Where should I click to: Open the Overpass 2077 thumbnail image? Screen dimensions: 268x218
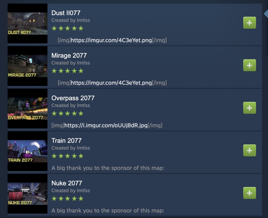click(27, 109)
